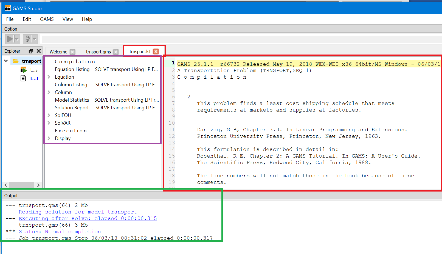Open the compile button dropdown arrow
442x254 pixels.
35,39
